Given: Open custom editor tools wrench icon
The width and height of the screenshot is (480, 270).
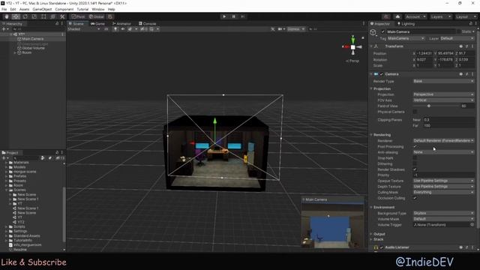Looking at the screenshot, I should [x=62, y=16].
